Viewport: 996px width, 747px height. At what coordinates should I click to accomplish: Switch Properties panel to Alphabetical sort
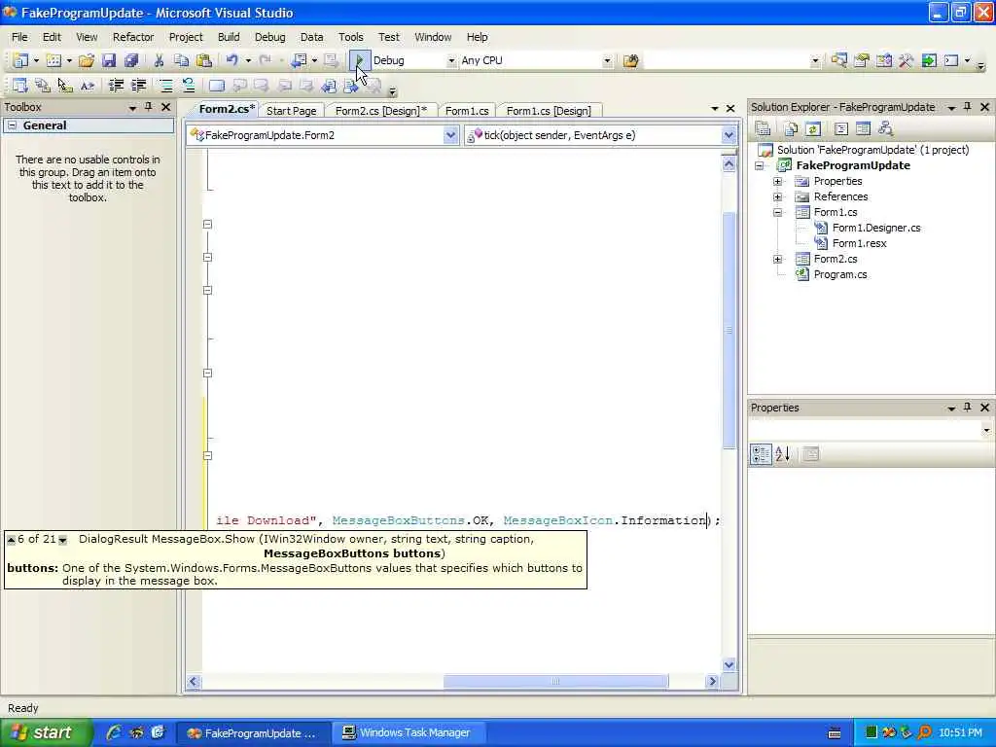pyautogui.click(x=783, y=454)
